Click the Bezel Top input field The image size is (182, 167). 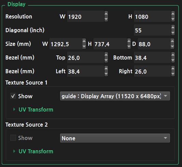86,57
